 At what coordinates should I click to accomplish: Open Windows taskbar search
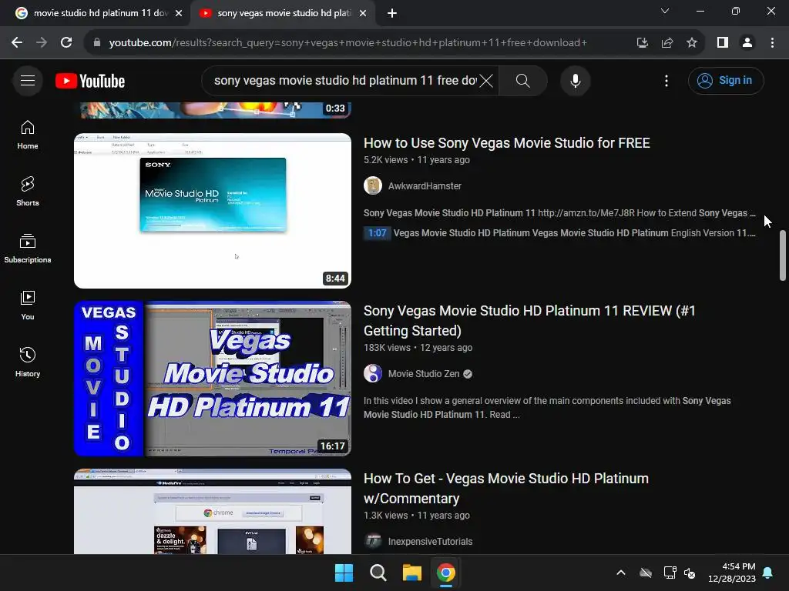point(378,573)
